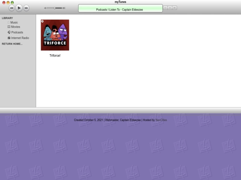Skip ahead with the fast-forward button
Image resolution: width=241 pixels, height=180 pixels.
[x=26, y=8]
